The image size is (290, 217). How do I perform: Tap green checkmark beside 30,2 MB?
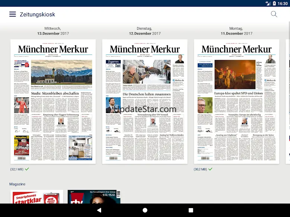210,169
